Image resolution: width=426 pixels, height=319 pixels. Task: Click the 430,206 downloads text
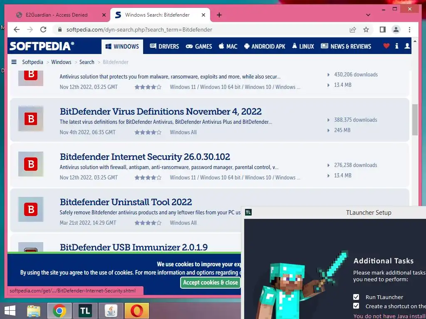coord(356,74)
